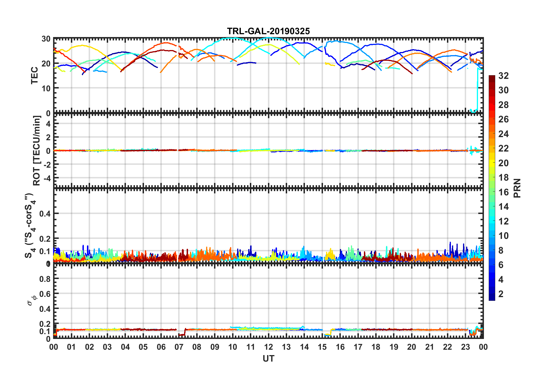
Task: Click the PRN colorbar label
Action: click(517, 188)
